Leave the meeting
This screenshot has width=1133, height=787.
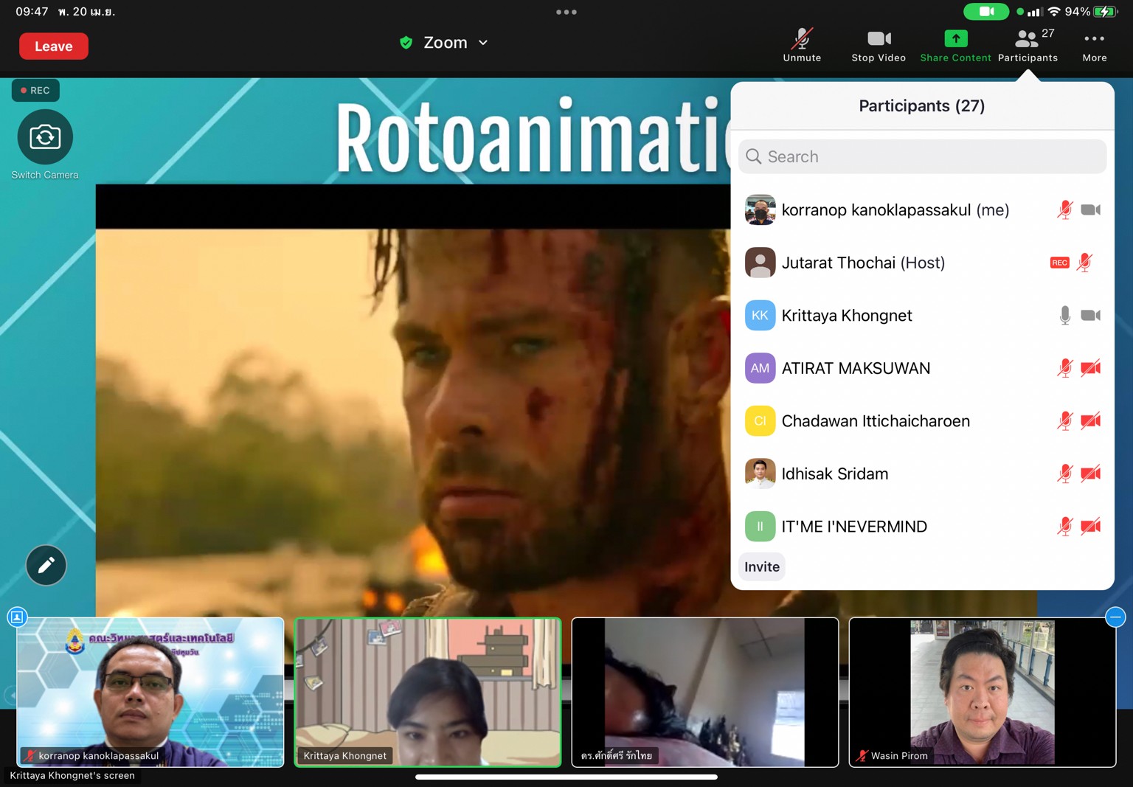pyautogui.click(x=54, y=46)
